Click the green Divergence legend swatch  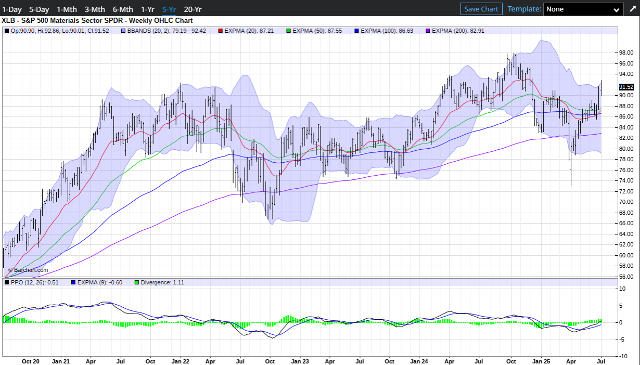pyautogui.click(x=137, y=282)
